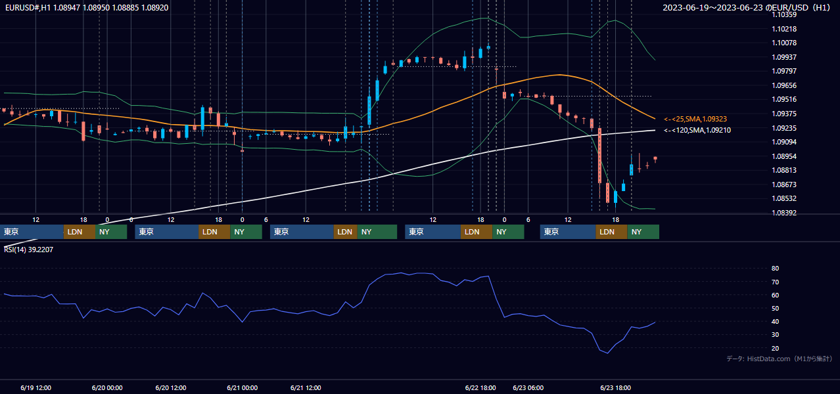Click price axis label 1.08673
Screen dimensions: 840x394
[784, 185]
